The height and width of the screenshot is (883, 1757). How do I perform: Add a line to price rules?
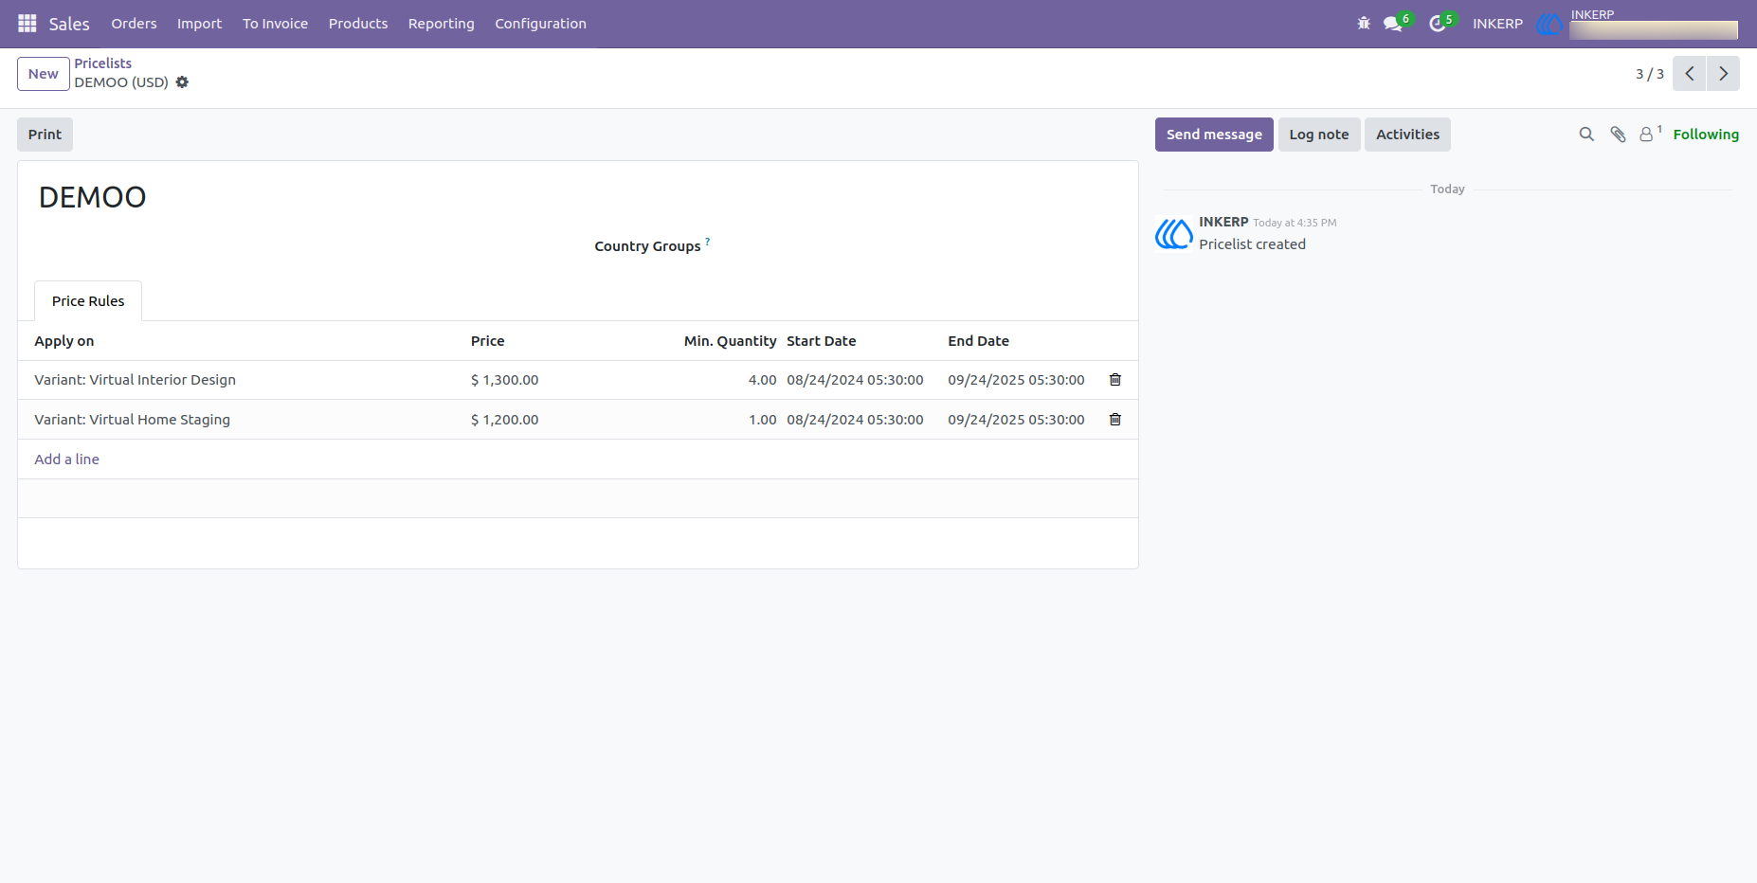coord(66,460)
